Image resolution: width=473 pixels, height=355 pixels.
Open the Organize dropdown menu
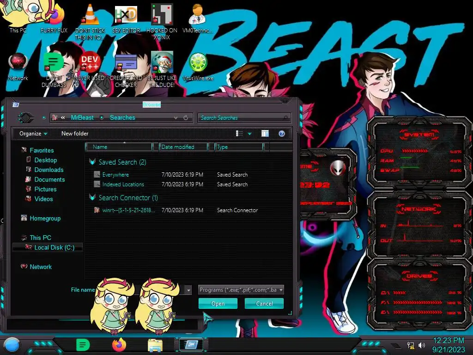pyautogui.click(x=33, y=134)
